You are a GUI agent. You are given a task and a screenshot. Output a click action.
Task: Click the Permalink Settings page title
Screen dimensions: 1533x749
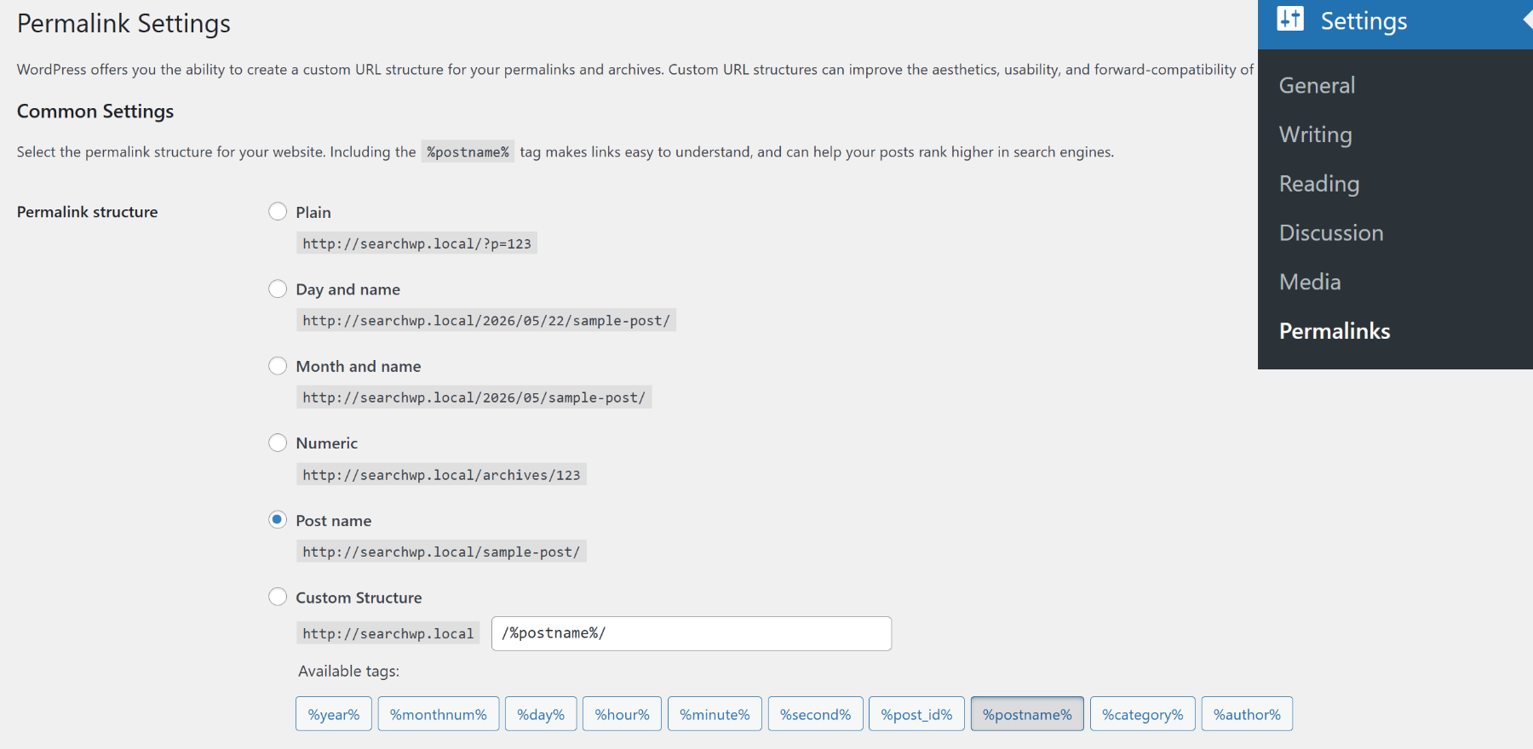point(123,23)
